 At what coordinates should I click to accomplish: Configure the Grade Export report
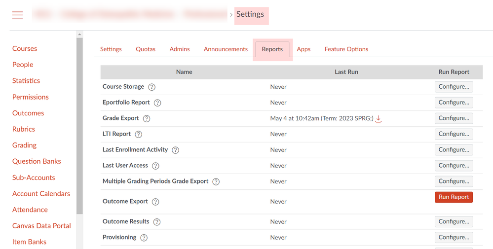(454, 118)
